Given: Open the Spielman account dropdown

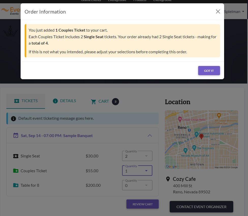Looking at the screenshot, I should click(234, 11).
